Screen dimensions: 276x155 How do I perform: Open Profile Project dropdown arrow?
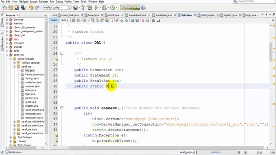click(116, 8)
